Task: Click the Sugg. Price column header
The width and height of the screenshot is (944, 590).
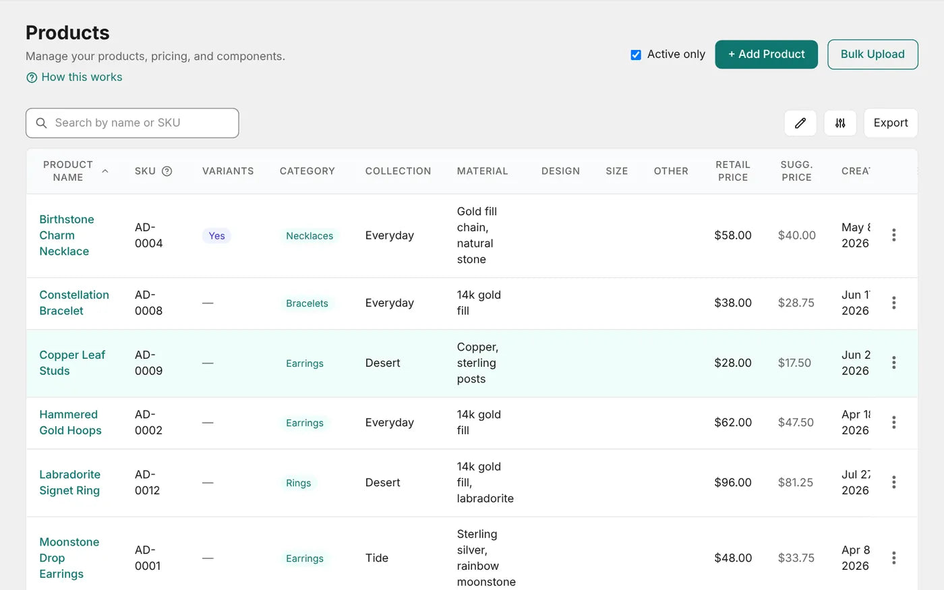Action: coord(796,171)
